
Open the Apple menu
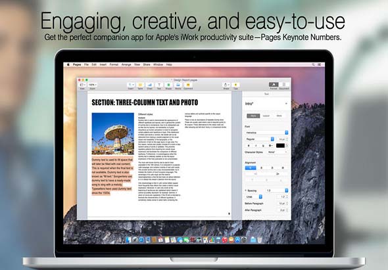68,64
